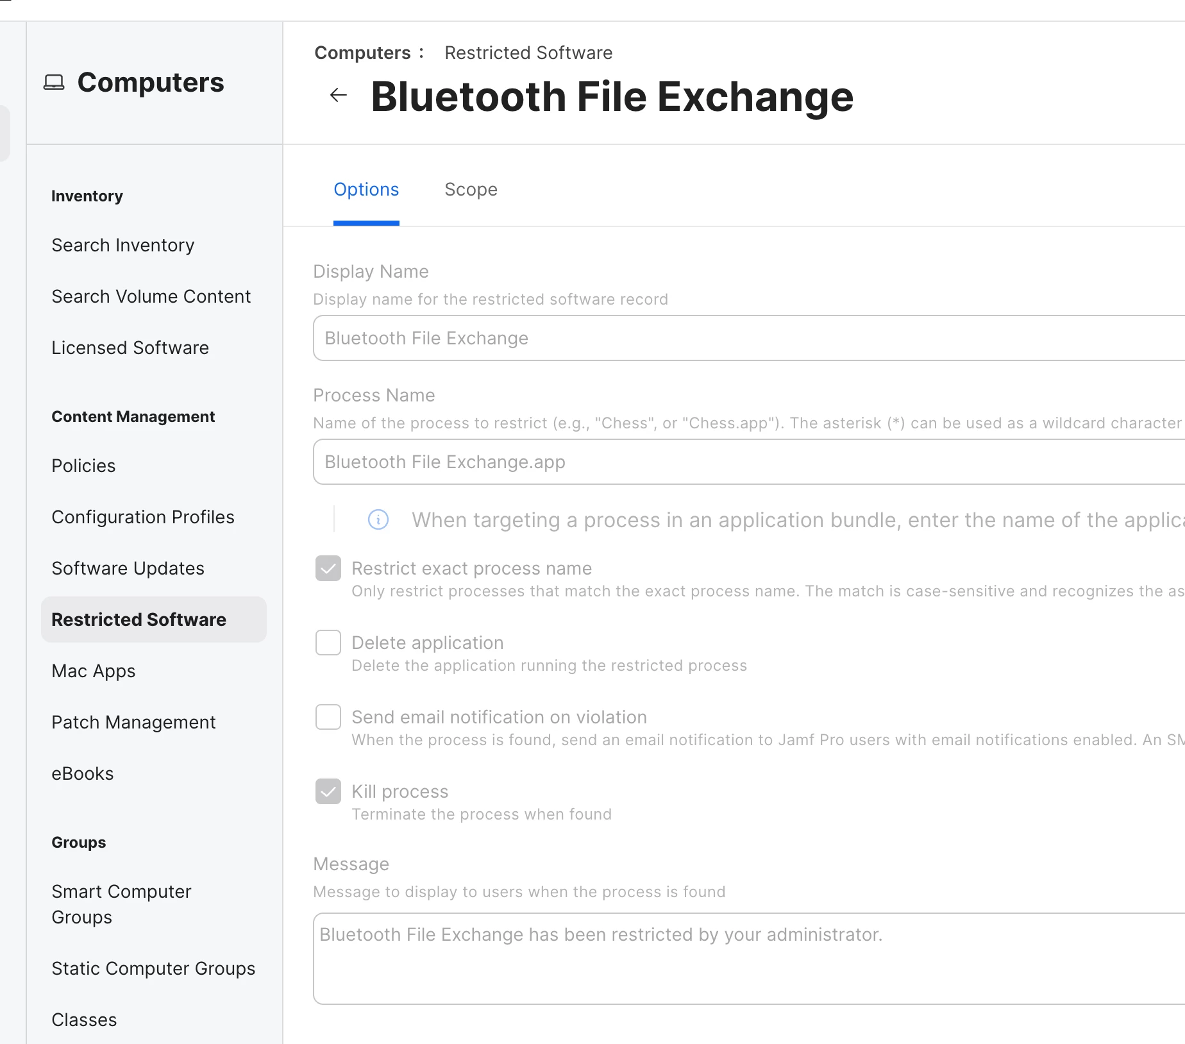Click the Message text area

(749, 959)
